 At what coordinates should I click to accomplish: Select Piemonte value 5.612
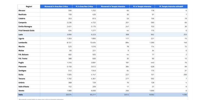[x=93, y=67]
